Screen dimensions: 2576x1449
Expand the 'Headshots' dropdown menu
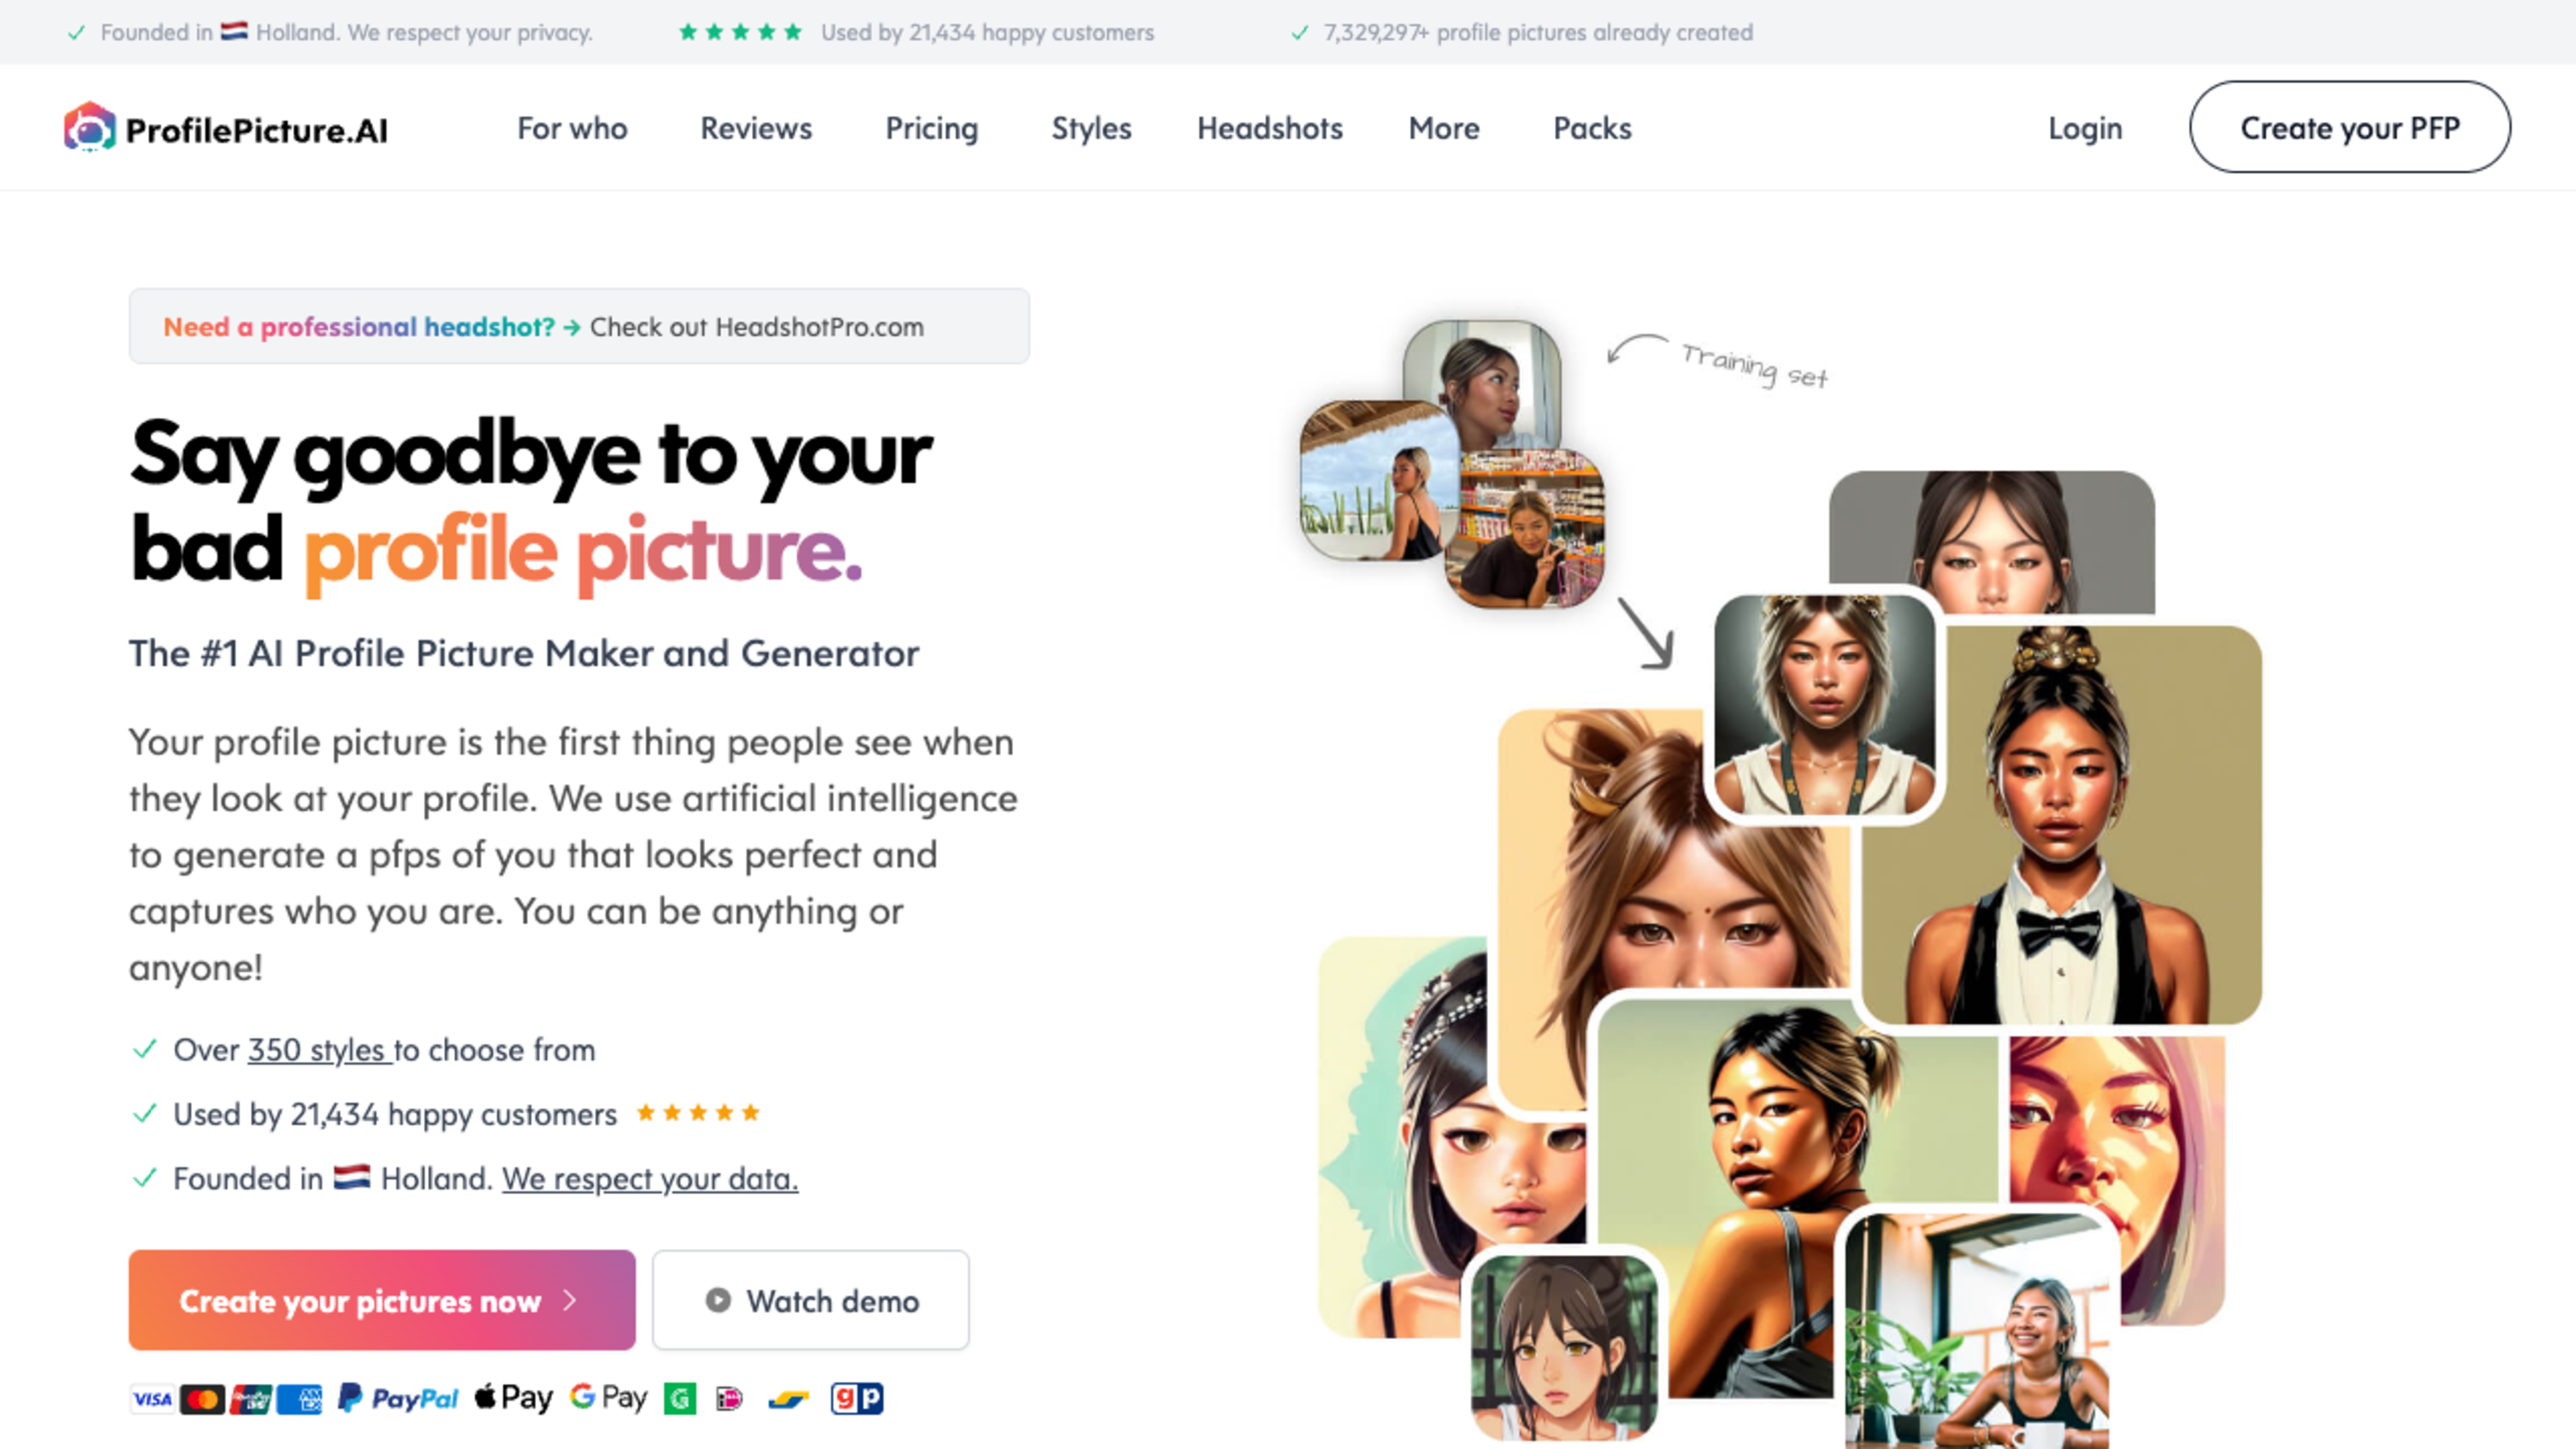tap(1269, 125)
